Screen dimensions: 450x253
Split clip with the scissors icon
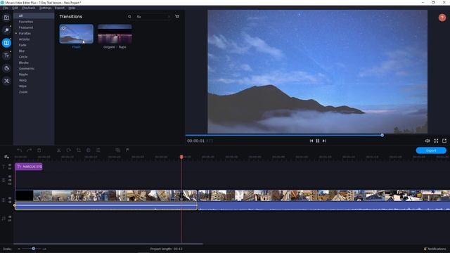click(59, 150)
